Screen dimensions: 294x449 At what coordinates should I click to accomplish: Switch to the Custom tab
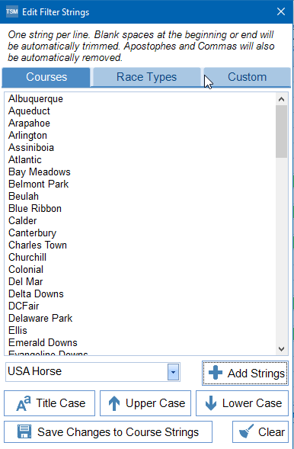tap(247, 77)
